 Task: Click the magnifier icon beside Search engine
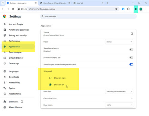5,52
